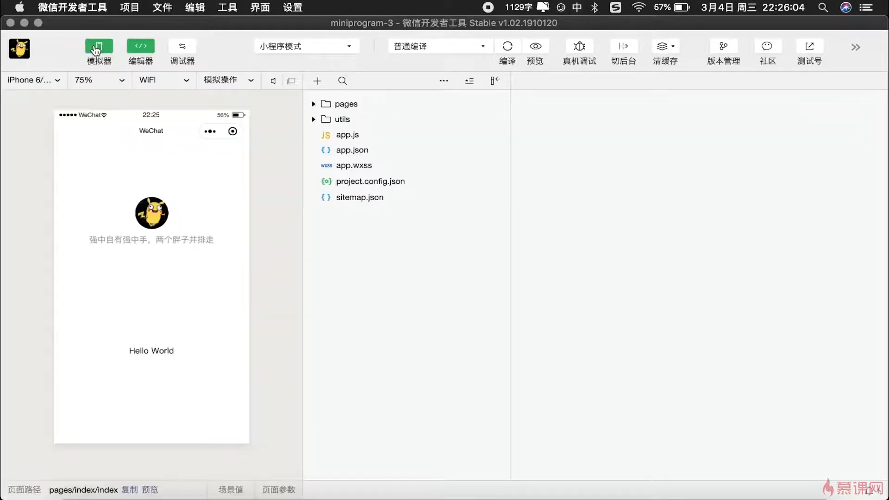Mute the simulator sound speaker icon

tap(273, 81)
